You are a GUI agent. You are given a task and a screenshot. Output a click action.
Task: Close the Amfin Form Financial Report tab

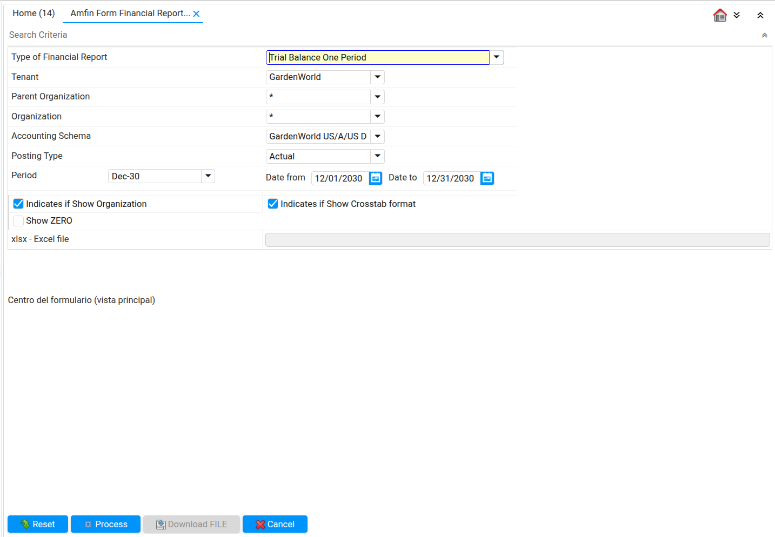[x=197, y=14]
